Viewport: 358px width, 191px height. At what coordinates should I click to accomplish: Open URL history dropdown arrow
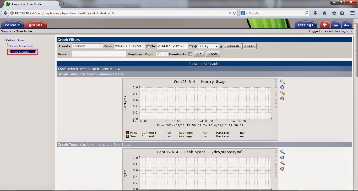coord(230,13)
